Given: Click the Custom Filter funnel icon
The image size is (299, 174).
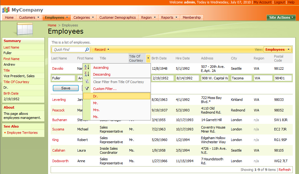Looking at the screenshot, I should click(87, 88).
